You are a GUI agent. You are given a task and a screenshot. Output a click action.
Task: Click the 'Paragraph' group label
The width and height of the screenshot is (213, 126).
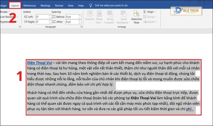click(x=50, y=27)
